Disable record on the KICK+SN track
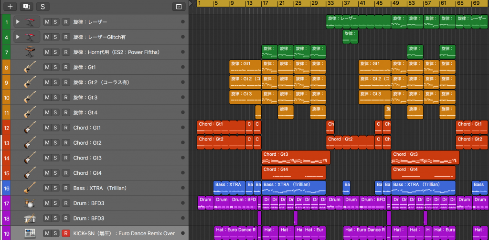 click(66, 233)
